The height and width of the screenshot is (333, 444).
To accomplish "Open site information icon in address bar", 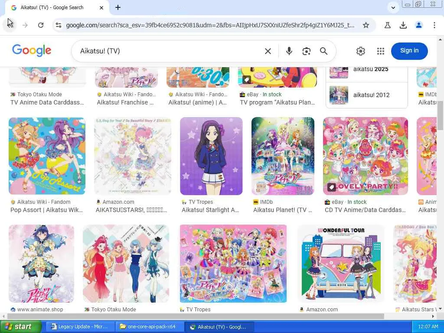I will [59, 25].
